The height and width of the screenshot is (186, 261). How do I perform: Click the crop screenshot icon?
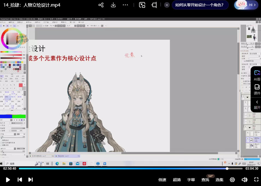154,5
